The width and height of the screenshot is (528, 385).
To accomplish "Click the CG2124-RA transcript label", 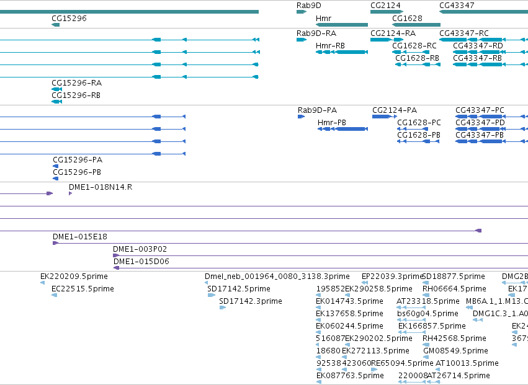I will [x=393, y=33].
